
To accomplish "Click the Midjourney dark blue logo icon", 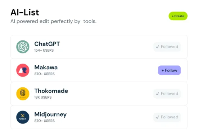I will tap(23, 117).
